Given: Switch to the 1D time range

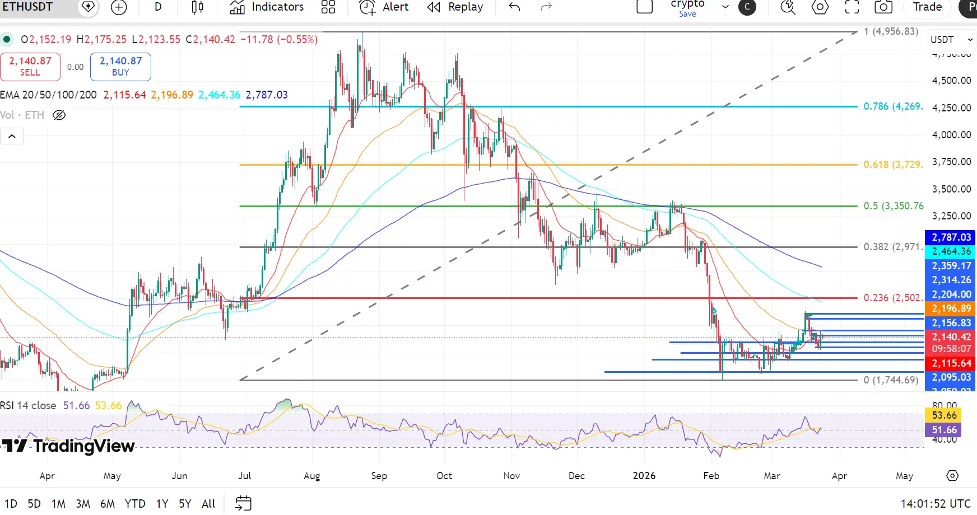Looking at the screenshot, I should [11, 504].
